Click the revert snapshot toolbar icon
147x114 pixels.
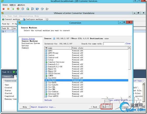[28, 9]
